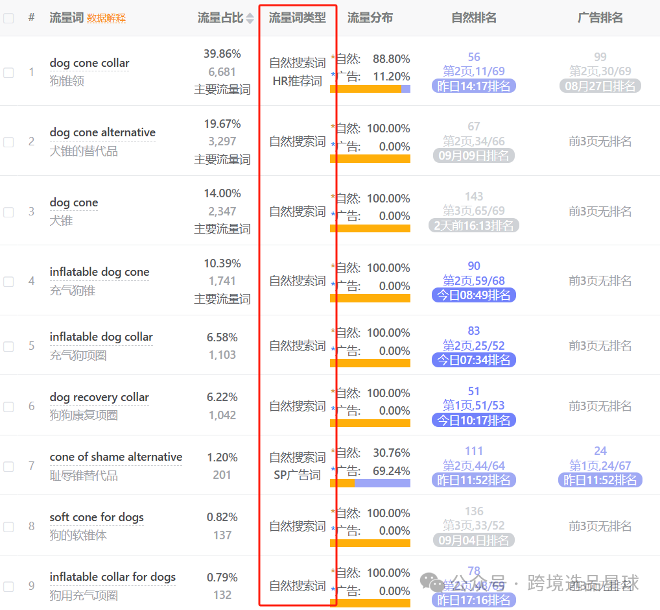This screenshot has height=610, width=660.
Task: Tick the select-all checkbox in header
Action: pos(8,18)
